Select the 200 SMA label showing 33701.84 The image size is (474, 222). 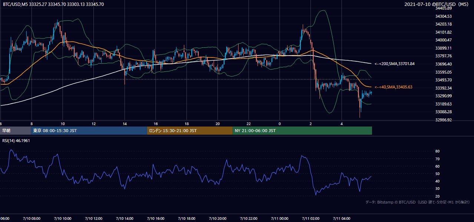pyautogui.click(x=395, y=64)
